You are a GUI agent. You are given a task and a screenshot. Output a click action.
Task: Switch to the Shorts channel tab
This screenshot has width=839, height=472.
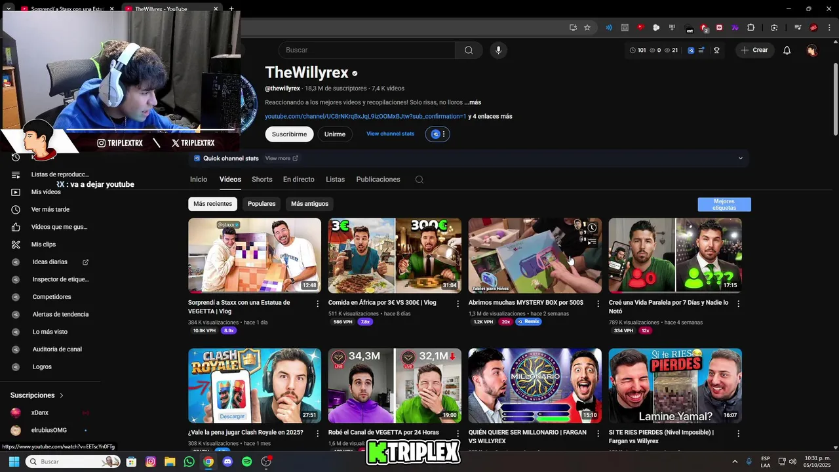click(x=262, y=180)
